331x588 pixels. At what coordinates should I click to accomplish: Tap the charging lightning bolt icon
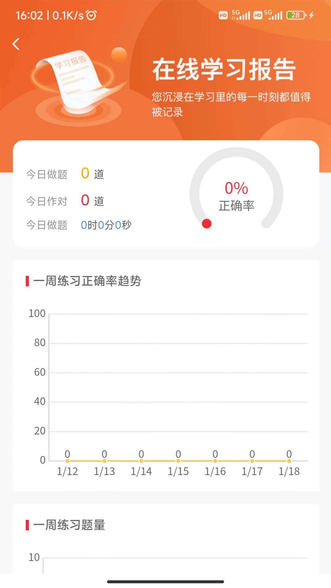pyautogui.click(x=312, y=15)
